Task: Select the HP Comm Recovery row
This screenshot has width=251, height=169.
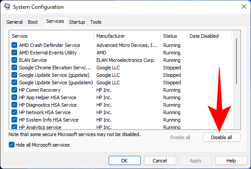Action: pos(121,90)
